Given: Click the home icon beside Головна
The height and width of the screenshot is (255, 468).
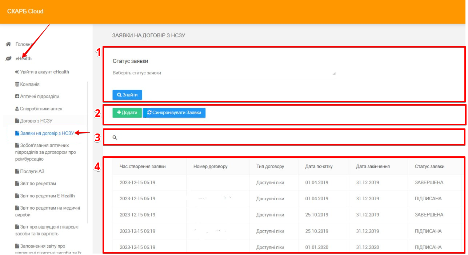Looking at the screenshot, I should point(8,44).
